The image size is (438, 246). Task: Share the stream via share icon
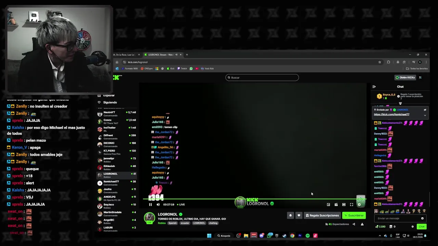coord(354,224)
